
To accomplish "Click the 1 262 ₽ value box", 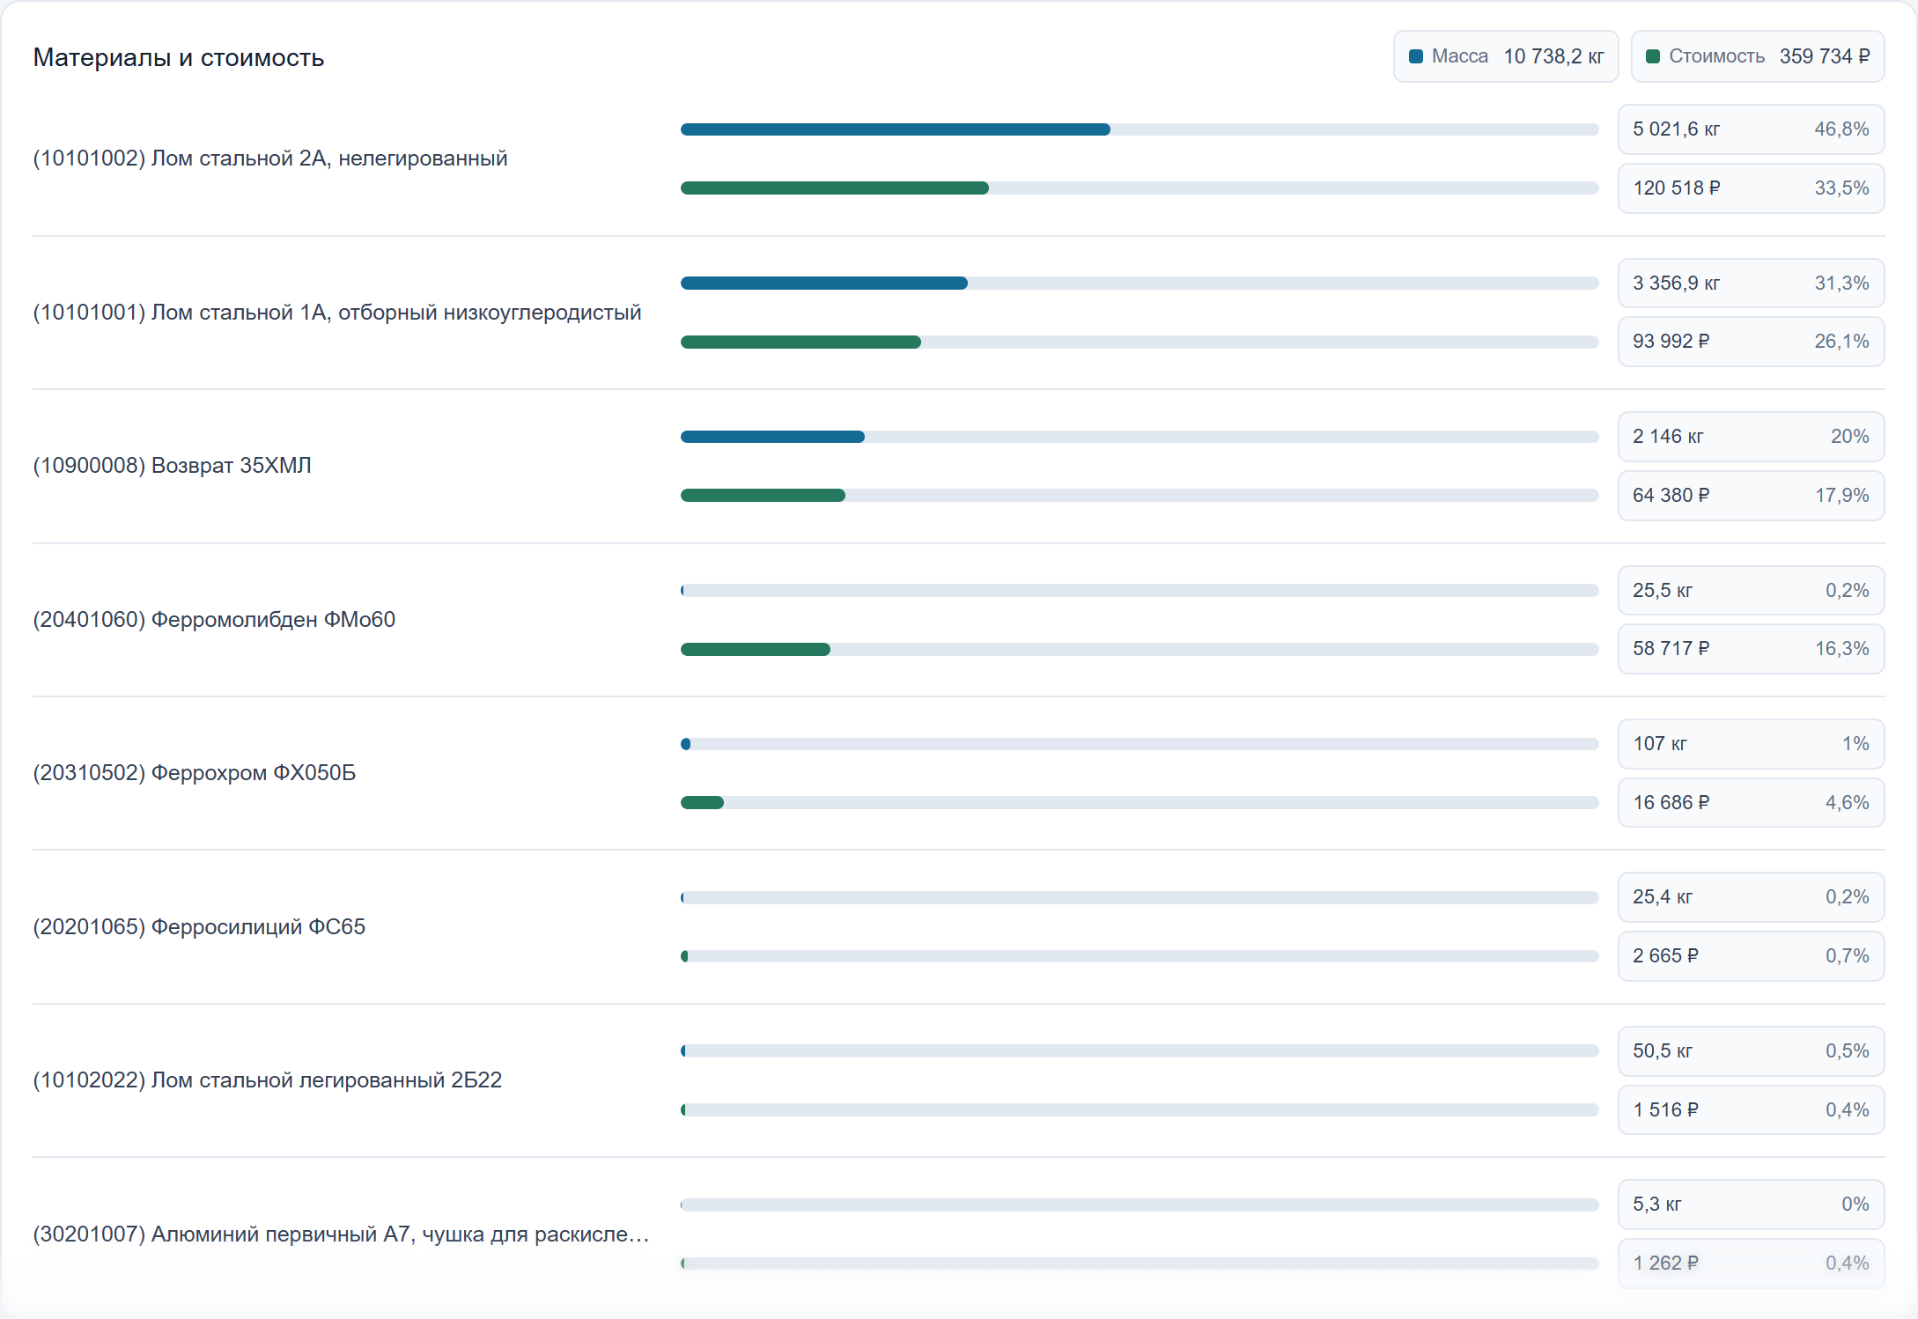I will [x=1751, y=1264].
